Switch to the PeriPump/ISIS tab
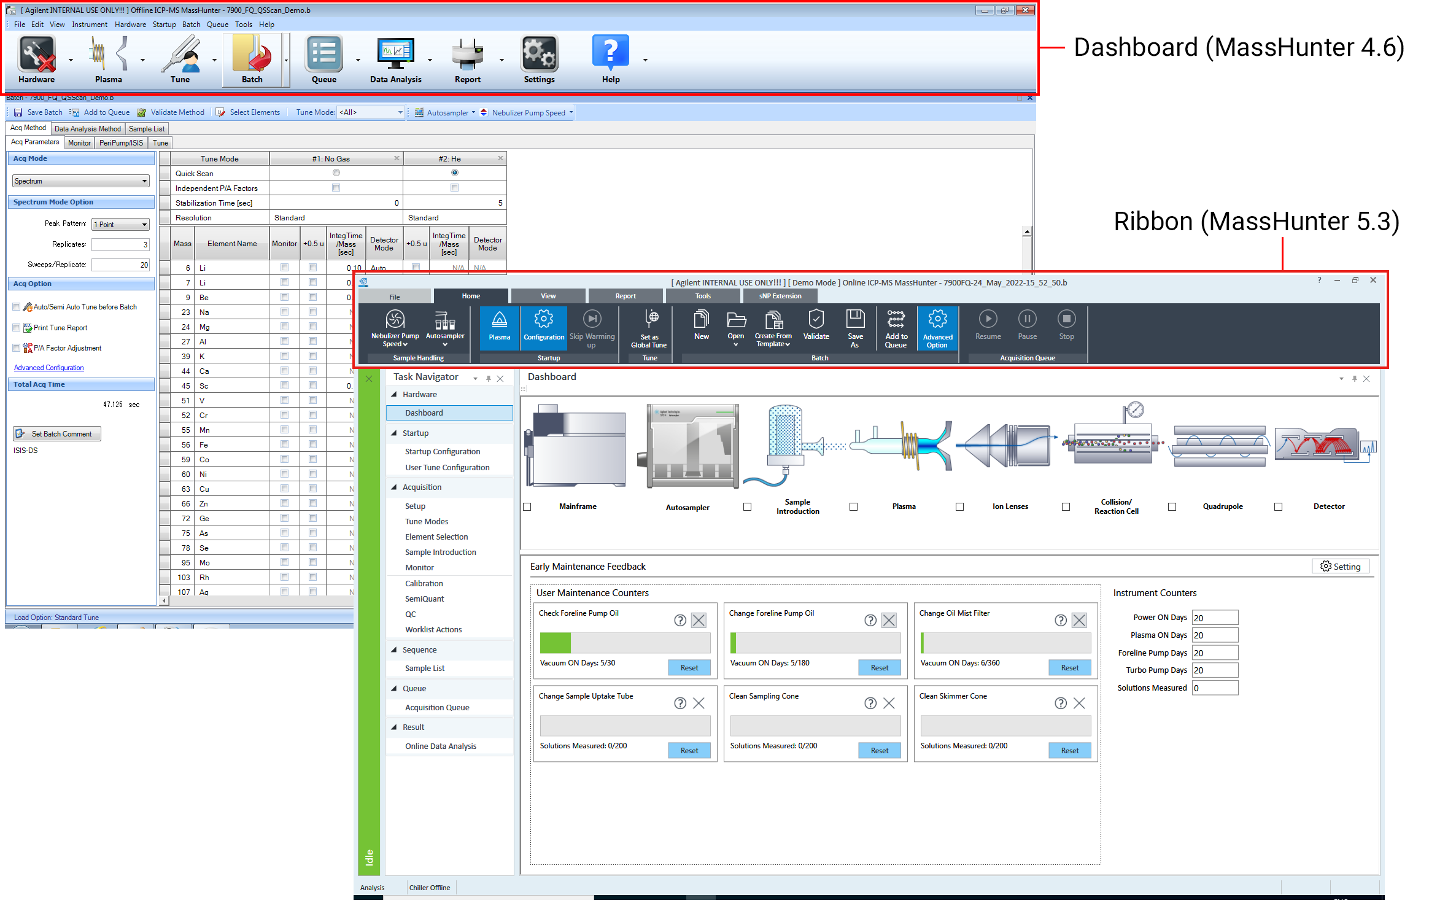1429x911 pixels. click(x=121, y=143)
